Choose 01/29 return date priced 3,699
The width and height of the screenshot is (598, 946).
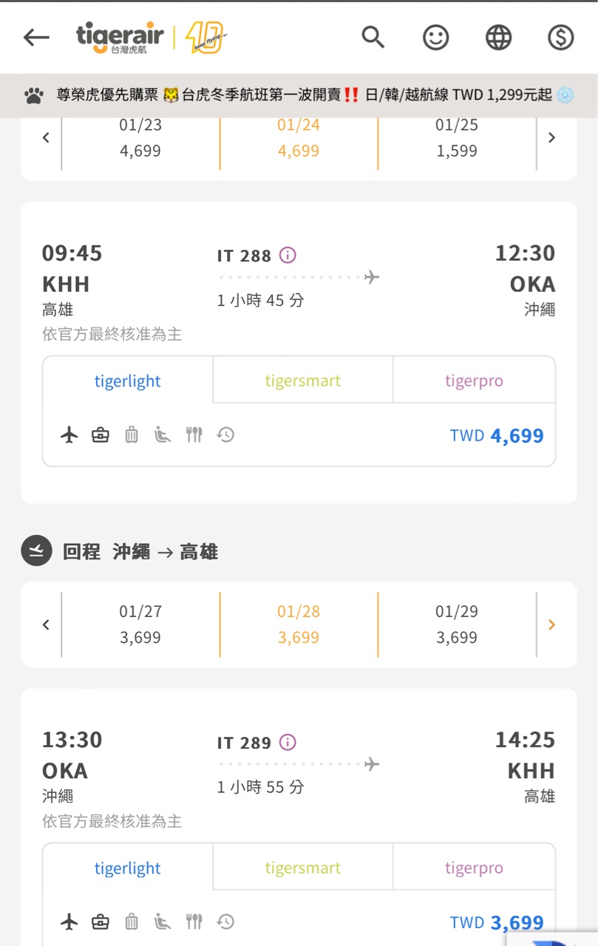(457, 625)
